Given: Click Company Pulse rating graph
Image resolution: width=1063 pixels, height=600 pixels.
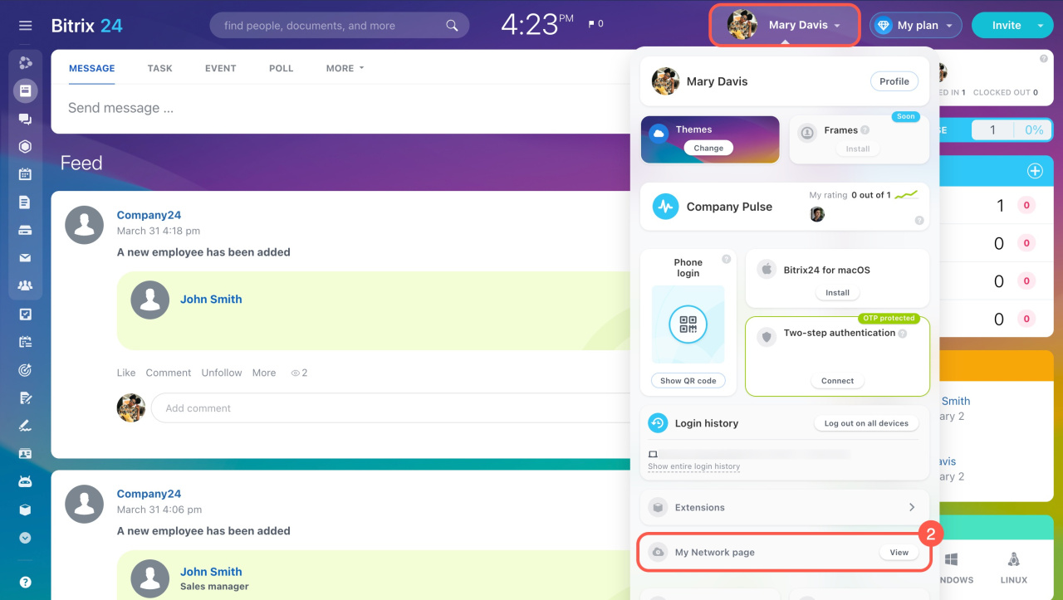Looking at the screenshot, I should click(906, 195).
